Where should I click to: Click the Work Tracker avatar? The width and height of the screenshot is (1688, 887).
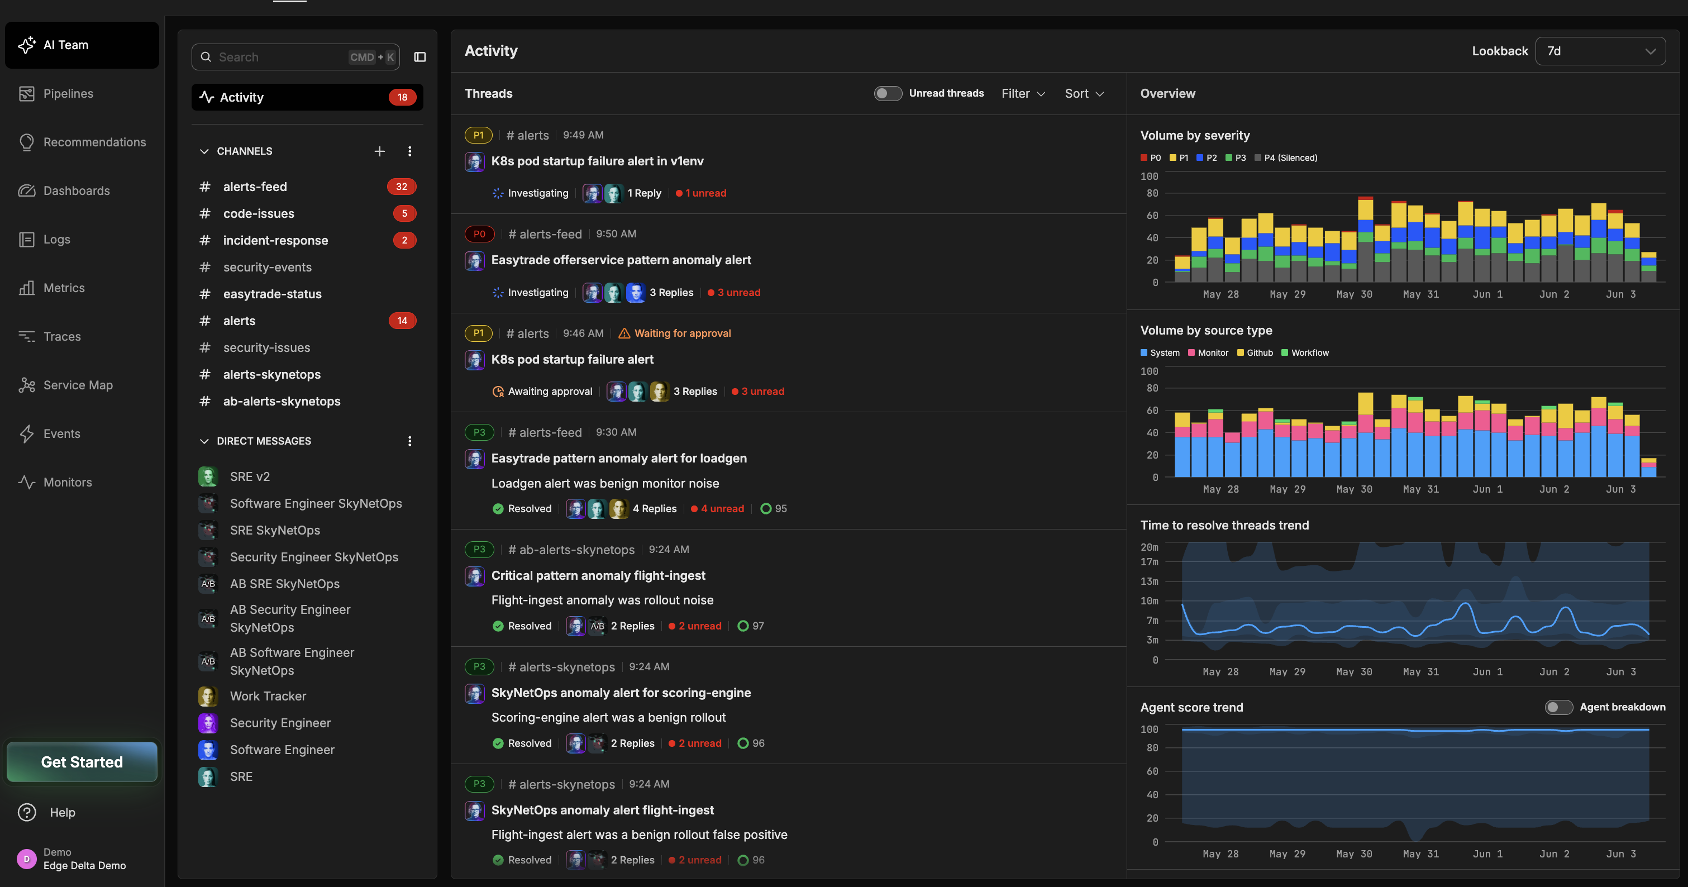tap(208, 696)
